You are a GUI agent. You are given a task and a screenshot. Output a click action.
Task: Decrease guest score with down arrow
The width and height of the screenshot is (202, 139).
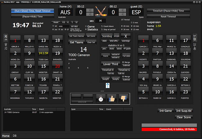click(122, 14)
